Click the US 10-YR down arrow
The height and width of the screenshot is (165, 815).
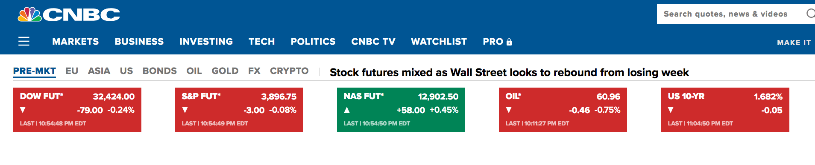(x=671, y=110)
